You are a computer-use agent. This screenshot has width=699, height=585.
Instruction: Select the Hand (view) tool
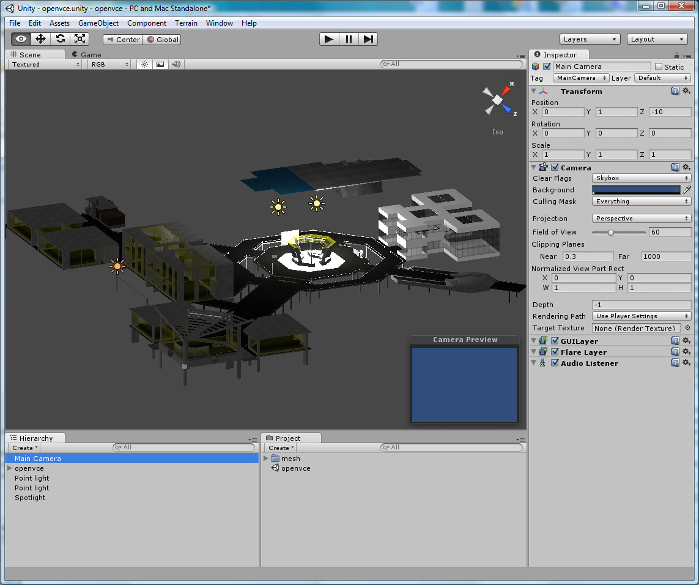[x=21, y=39]
